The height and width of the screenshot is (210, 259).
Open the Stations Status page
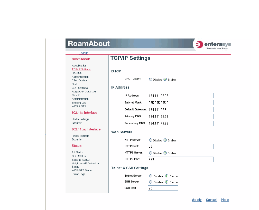pyautogui.click(x=81, y=160)
